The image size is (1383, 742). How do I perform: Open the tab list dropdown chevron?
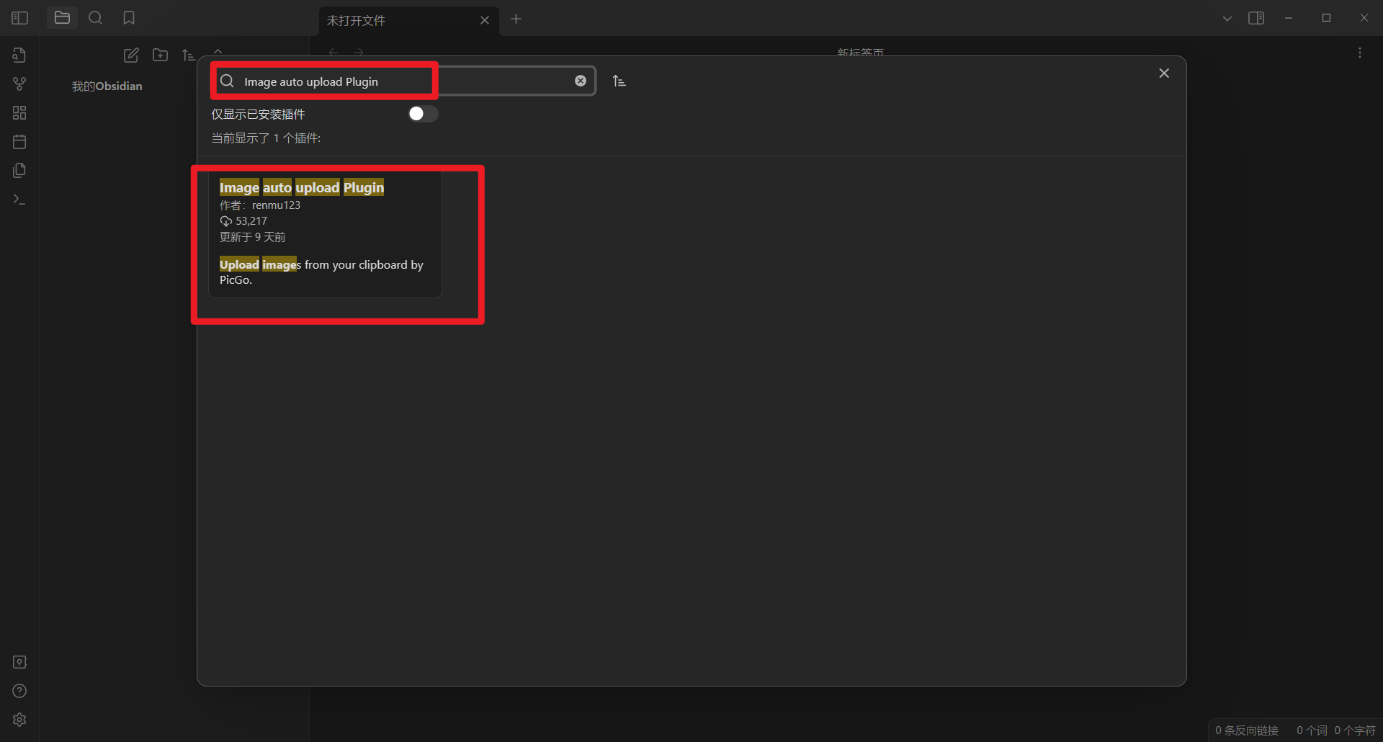[1227, 19]
